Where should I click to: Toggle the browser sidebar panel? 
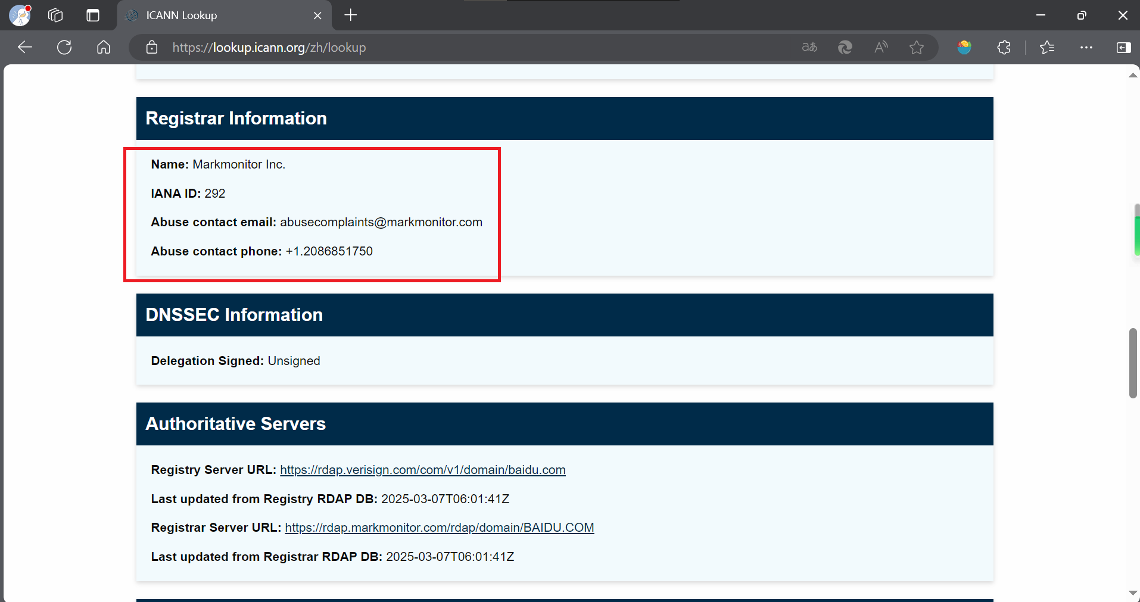pyautogui.click(x=1124, y=48)
